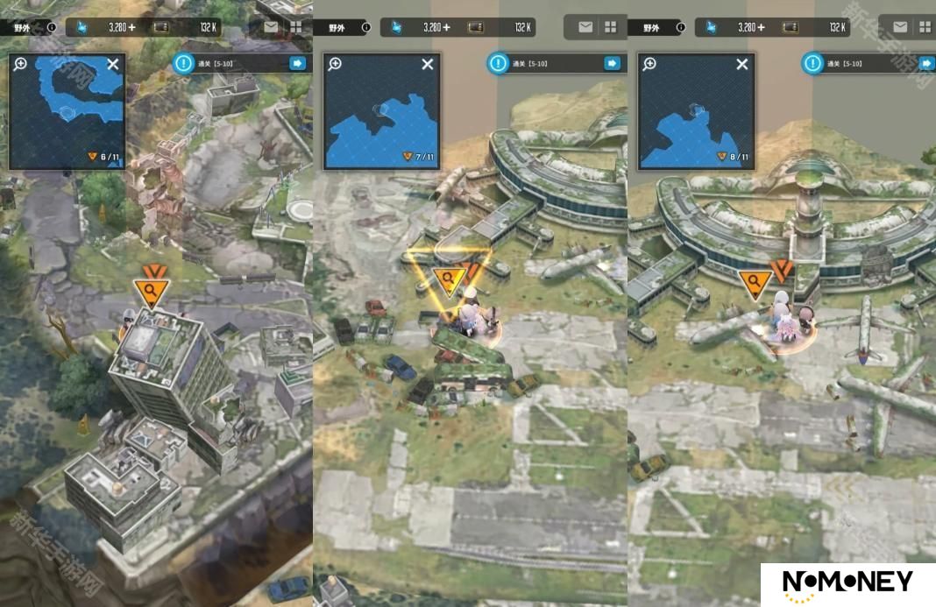Image resolution: width=936 pixels, height=607 pixels.
Task: Open grid menu in the 6/11 screenshot
Action: [x=296, y=27]
